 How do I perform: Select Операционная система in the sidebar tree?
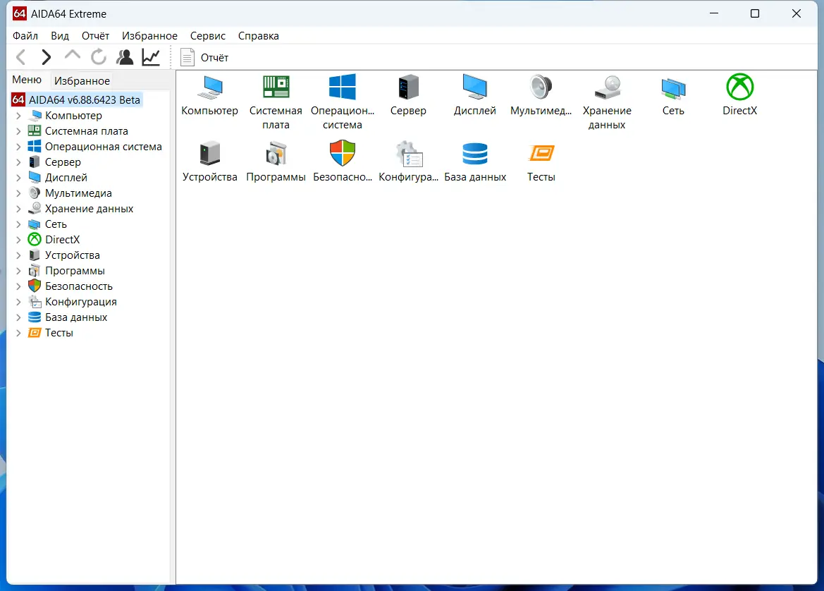pyautogui.click(x=104, y=147)
